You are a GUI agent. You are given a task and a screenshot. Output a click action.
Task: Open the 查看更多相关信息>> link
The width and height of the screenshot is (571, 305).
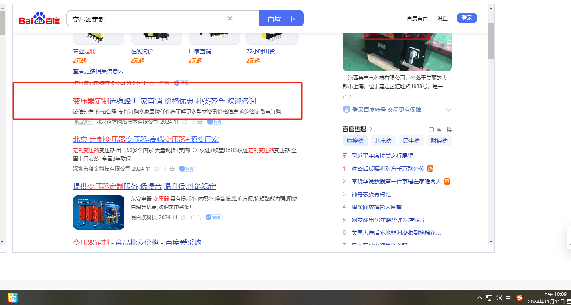(99, 71)
